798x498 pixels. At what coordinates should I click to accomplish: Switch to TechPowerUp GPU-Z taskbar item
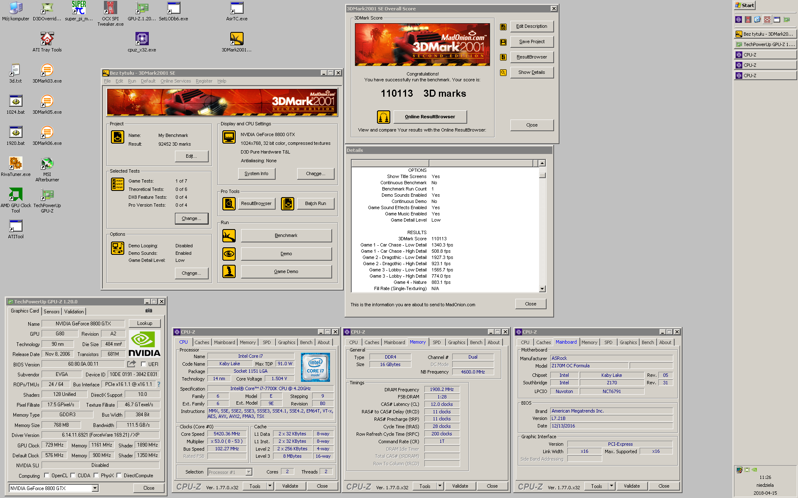click(765, 44)
